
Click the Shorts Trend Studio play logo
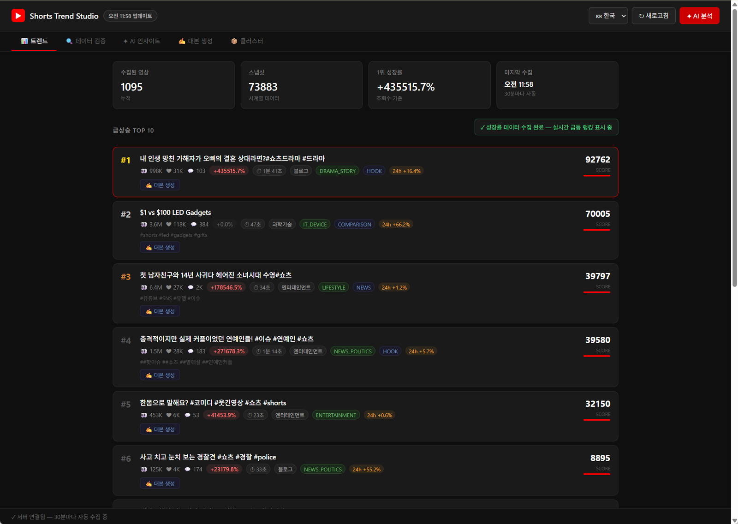point(18,16)
